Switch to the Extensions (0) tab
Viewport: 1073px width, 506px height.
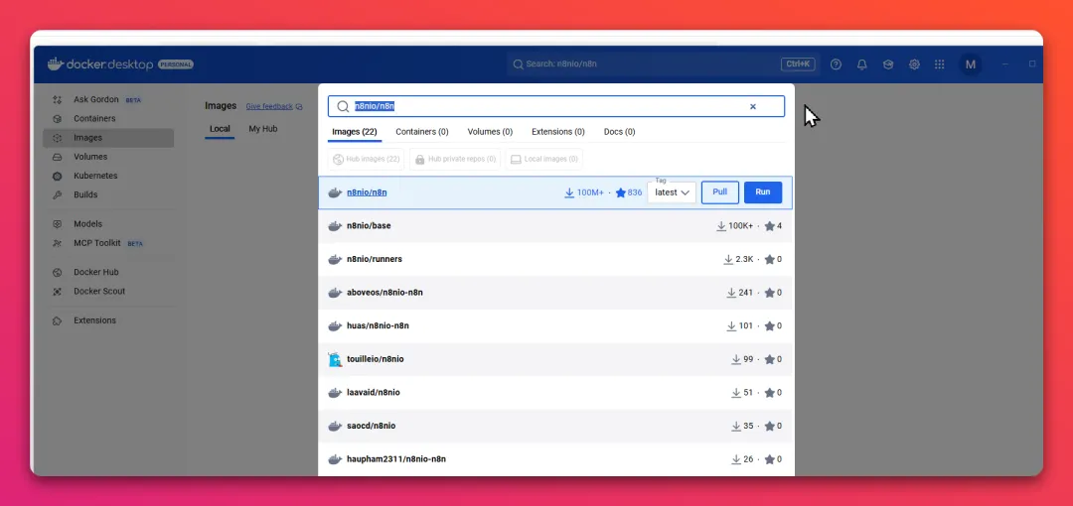(x=558, y=132)
